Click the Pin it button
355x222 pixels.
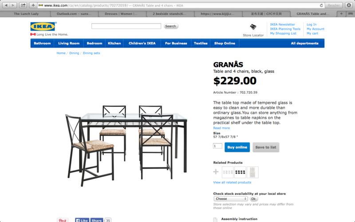coord(63,220)
